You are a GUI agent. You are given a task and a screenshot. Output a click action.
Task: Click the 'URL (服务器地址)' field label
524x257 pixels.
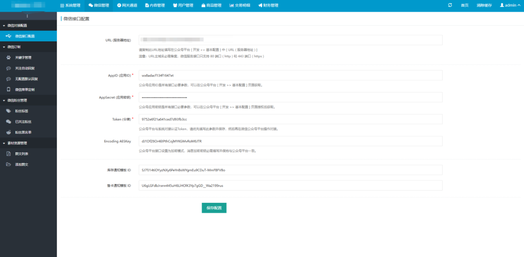click(118, 40)
